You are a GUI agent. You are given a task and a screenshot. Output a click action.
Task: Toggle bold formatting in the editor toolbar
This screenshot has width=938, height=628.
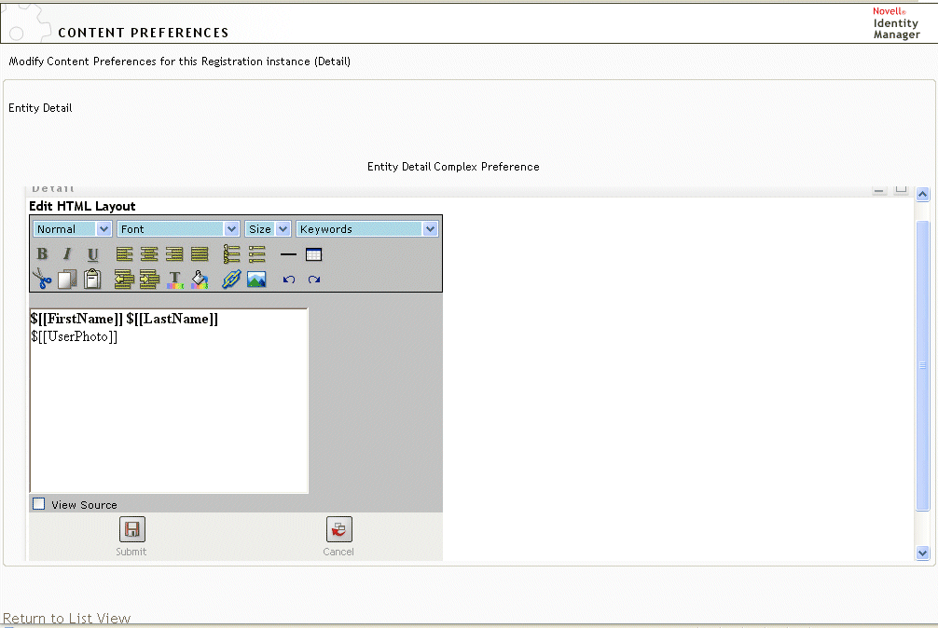click(42, 254)
